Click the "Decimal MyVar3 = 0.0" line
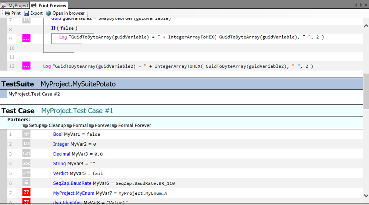The image size is (369, 205). 78,154
